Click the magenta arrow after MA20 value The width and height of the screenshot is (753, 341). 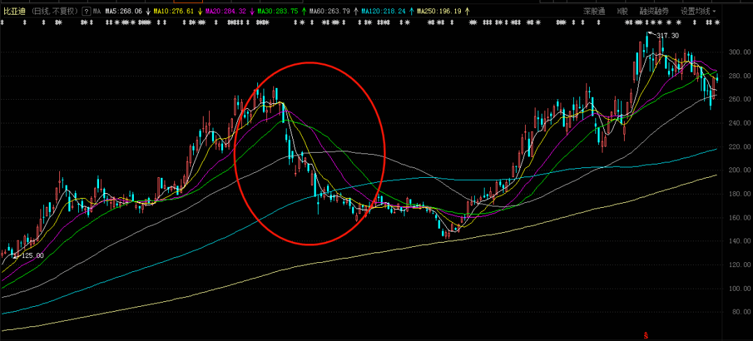tap(252, 11)
